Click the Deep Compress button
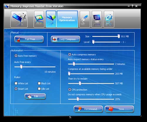This screenshot has height=122, width=147. (65, 39)
